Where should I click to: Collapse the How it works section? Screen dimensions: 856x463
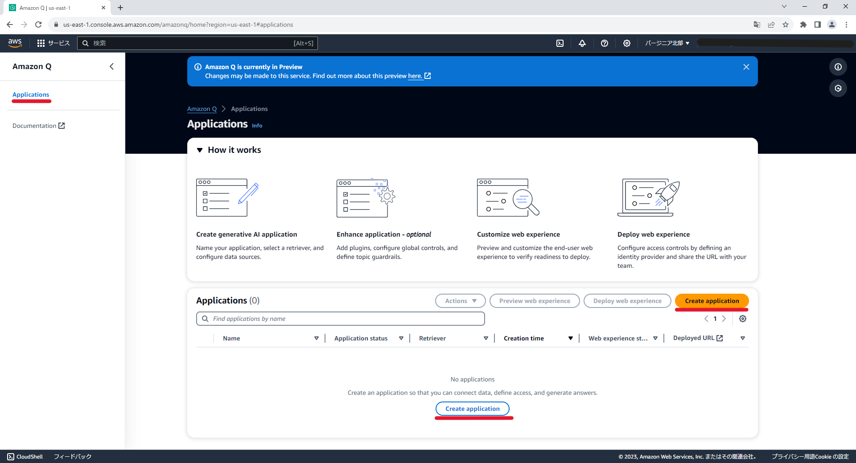click(x=199, y=150)
